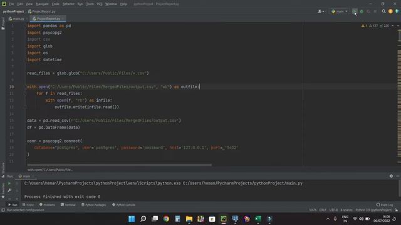Open the Refactor menu
Screen dimensions: 401x225
pos(68,4)
